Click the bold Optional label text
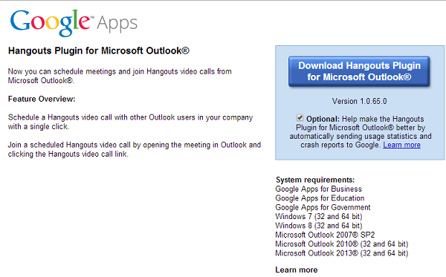The image size is (446, 277). tap(323, 119)
